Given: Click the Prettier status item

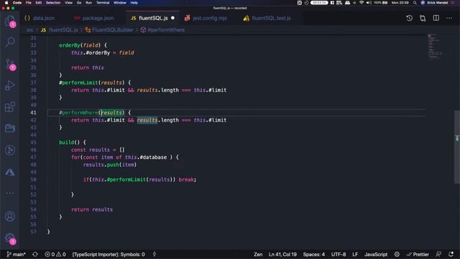Looking at the screenshot, I should [x=418, y=254].
